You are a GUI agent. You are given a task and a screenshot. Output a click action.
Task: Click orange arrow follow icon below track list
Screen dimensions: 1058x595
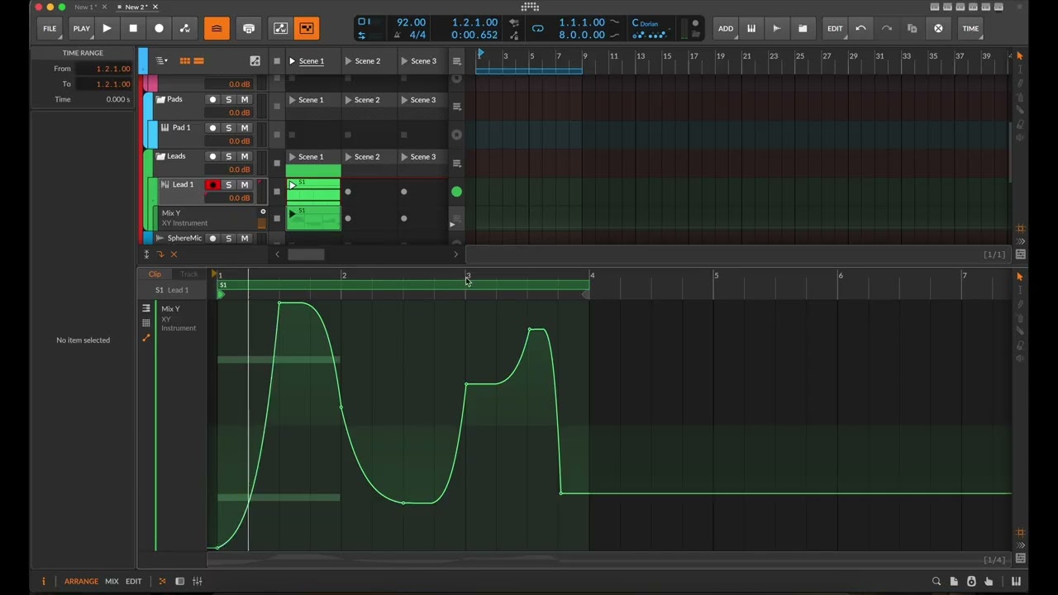pyautogui.click(x=160, y=255)
